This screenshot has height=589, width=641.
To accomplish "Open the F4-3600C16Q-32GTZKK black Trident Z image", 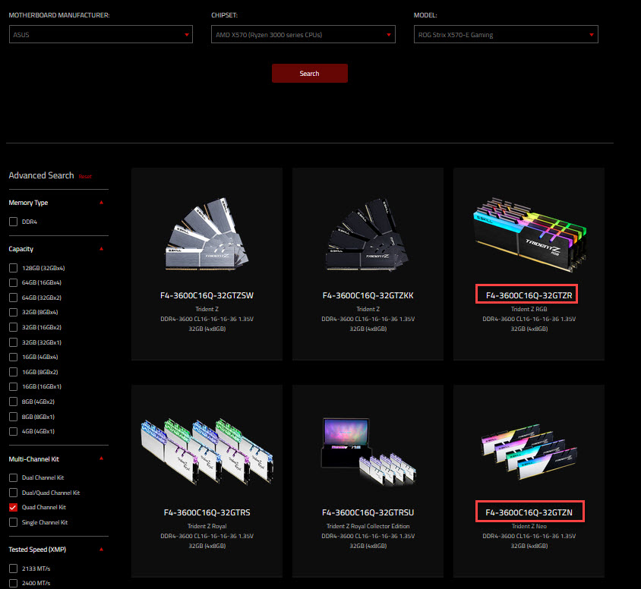I will pyautogui.click(x=368, y=235).
